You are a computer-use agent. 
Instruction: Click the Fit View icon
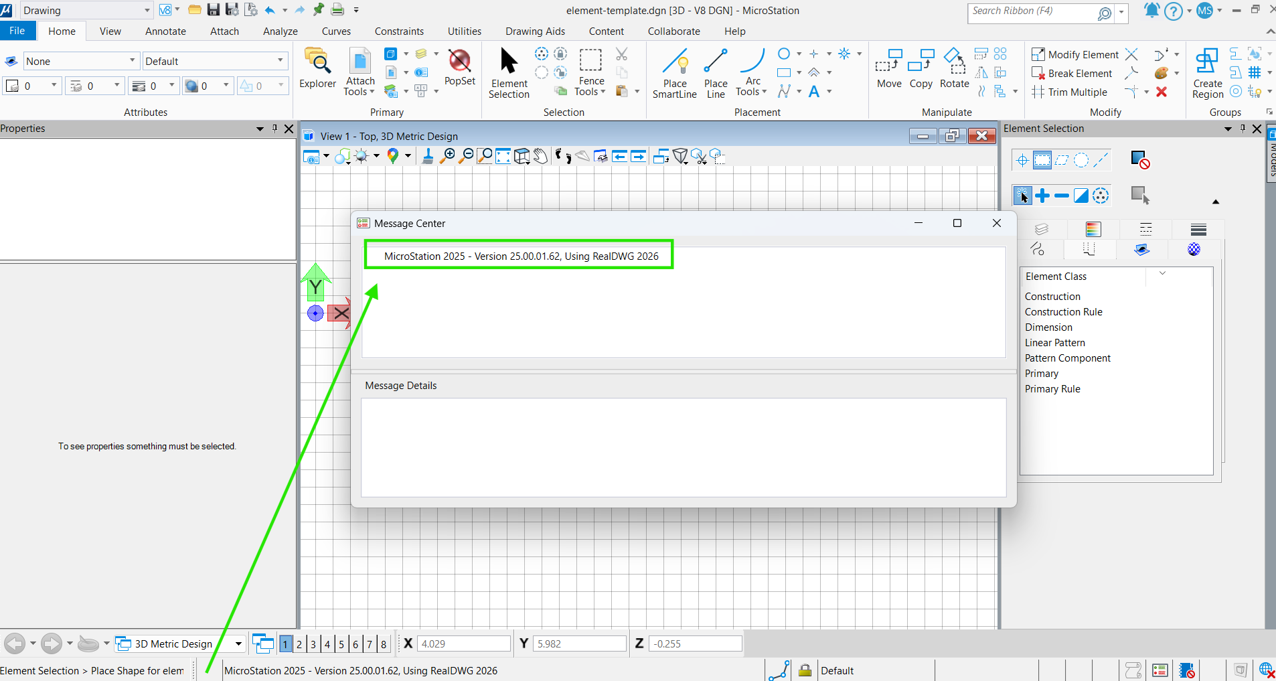[x=503, y=157]
